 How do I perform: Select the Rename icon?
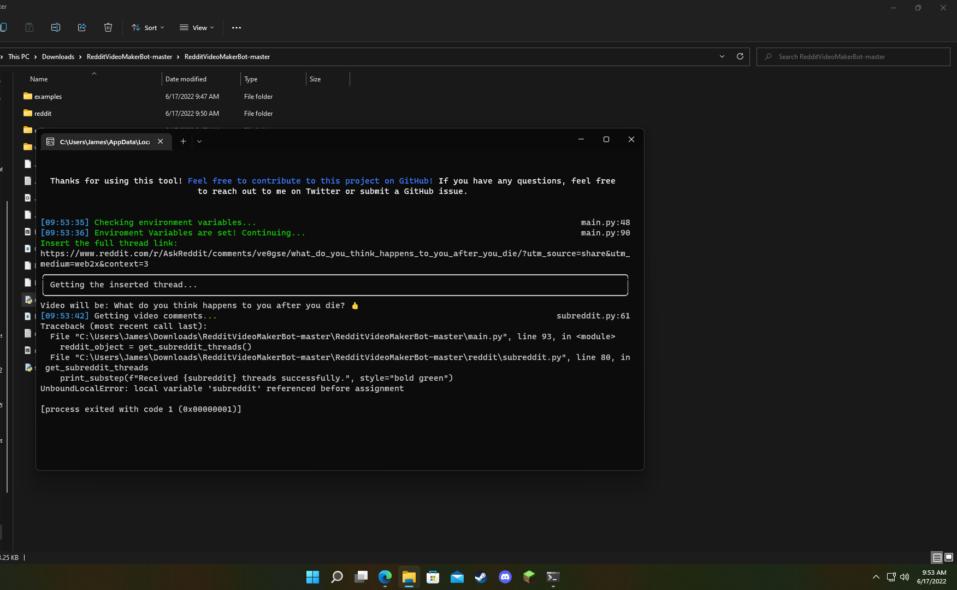coord(55,27)
